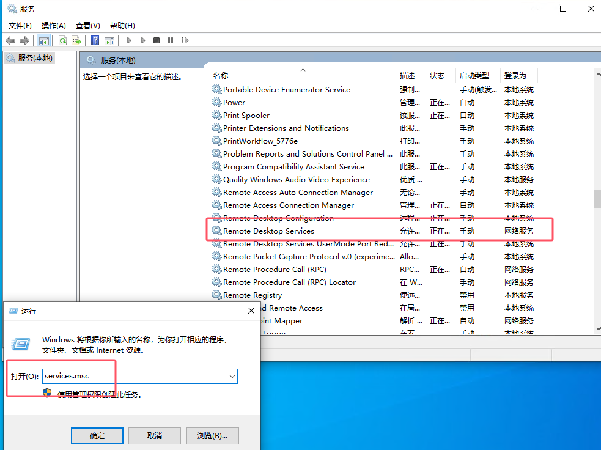
Task: Click the Run dialog program icon
Action: click(x=21, y=344)
